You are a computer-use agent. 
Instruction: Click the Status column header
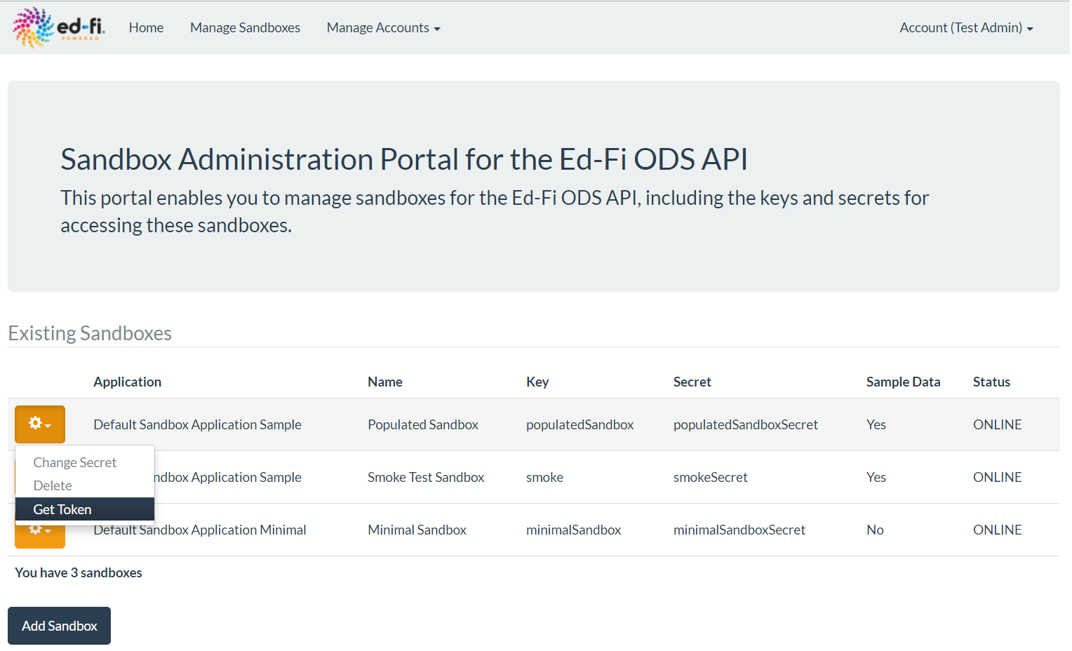pos(991,382)
